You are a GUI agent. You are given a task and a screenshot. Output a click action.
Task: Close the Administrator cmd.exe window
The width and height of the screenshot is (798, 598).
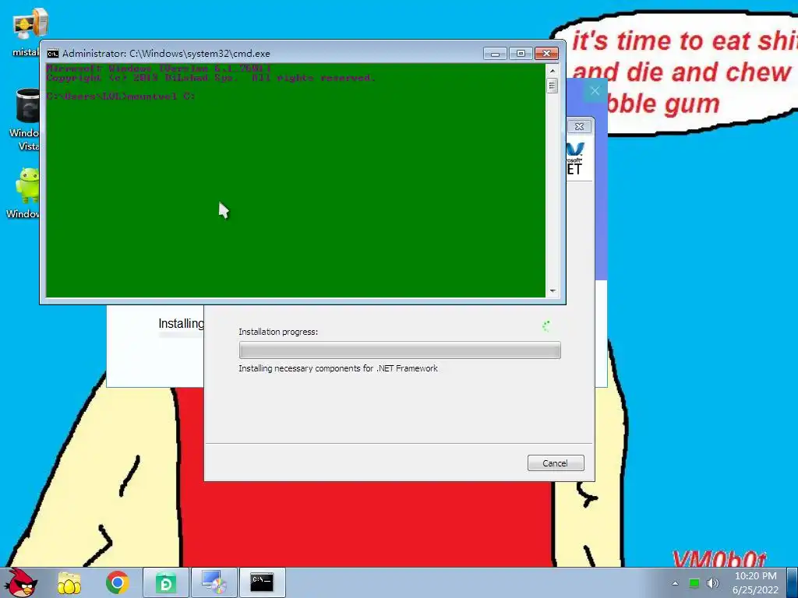(x=546, y=54)
